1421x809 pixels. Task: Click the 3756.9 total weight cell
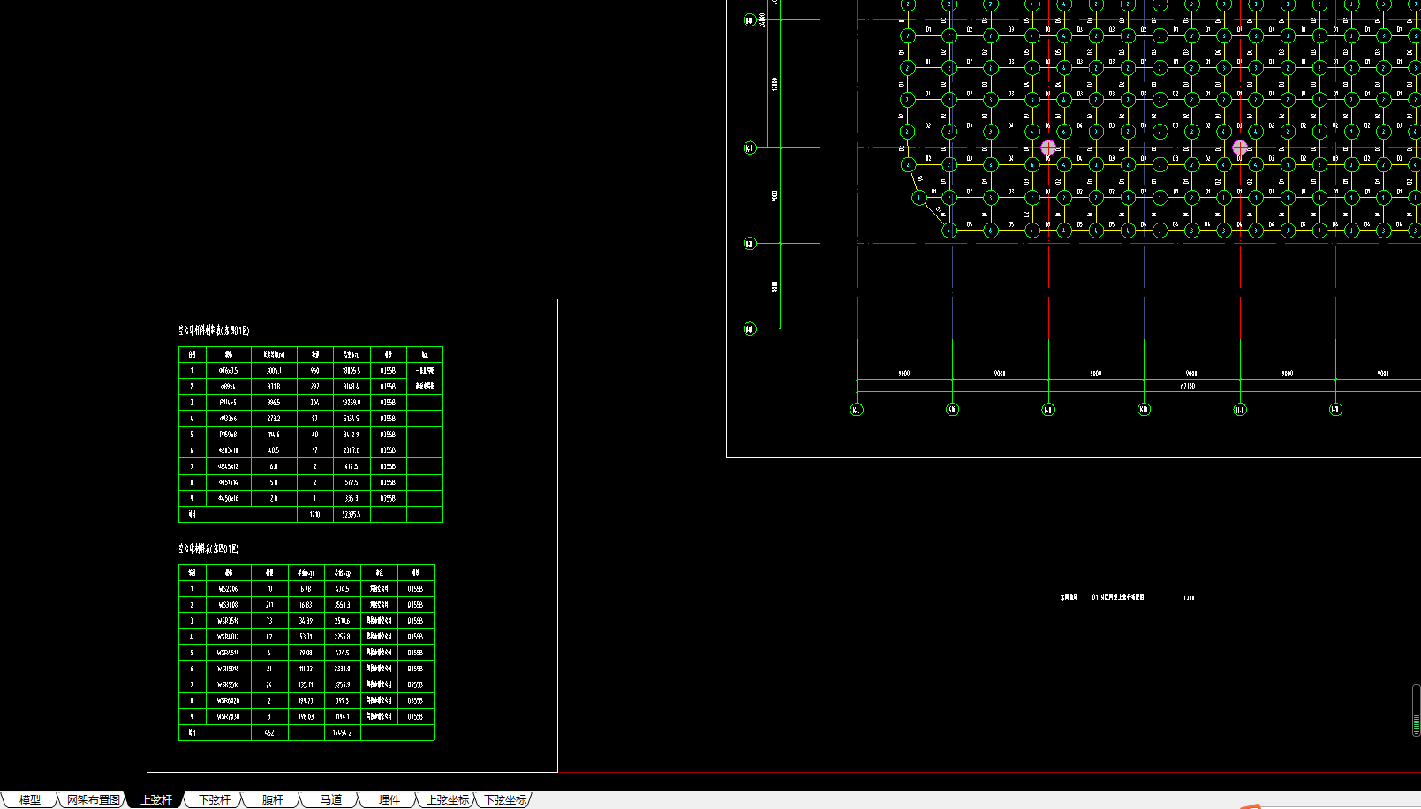(343, 684)
